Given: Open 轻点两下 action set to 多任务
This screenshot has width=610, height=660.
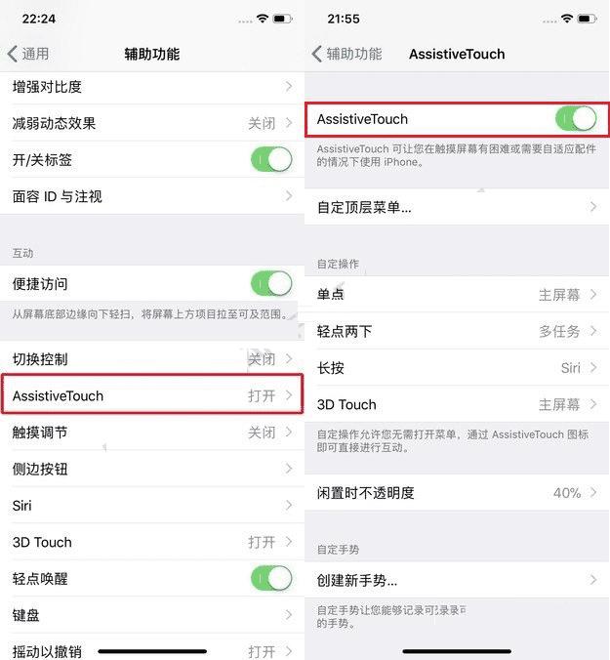Looking at the screenshot, I should (457, 331).
